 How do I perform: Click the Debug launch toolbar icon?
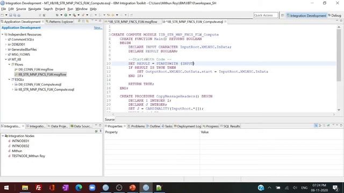click(57, 15)
